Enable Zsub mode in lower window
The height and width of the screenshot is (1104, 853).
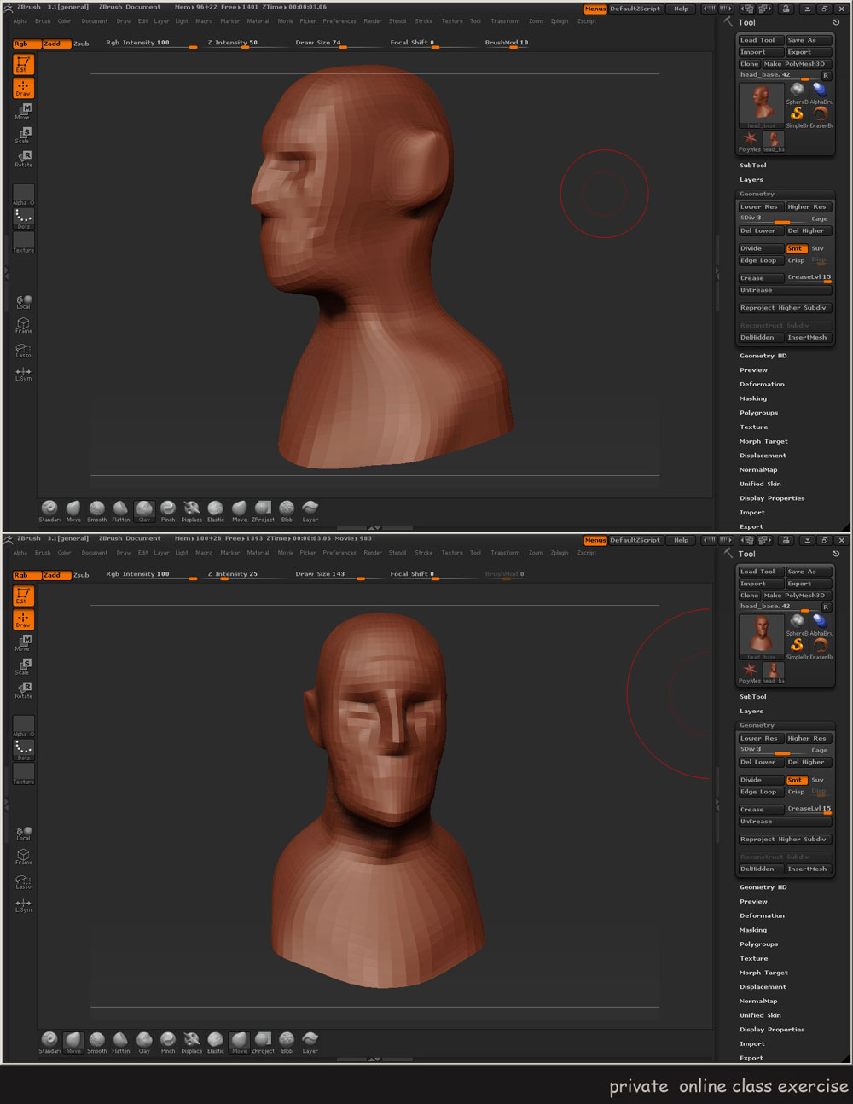coord(81,575)
